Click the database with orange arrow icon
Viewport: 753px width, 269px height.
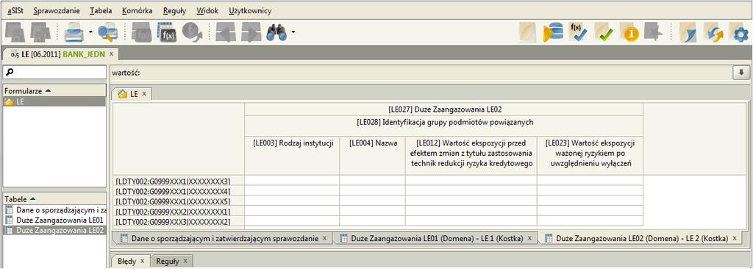click(x=553, y=32)
